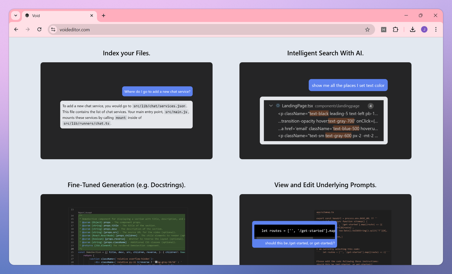Open Chrome's three-dot menu
Image resolution: width=452 pixels, height=274 pixels.
436,29
